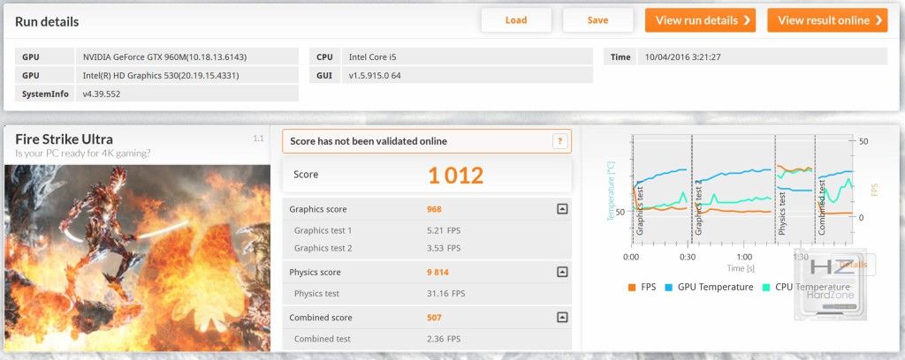Click the Load button
This screenshot has height=360, width=905.
coord(516,20)
